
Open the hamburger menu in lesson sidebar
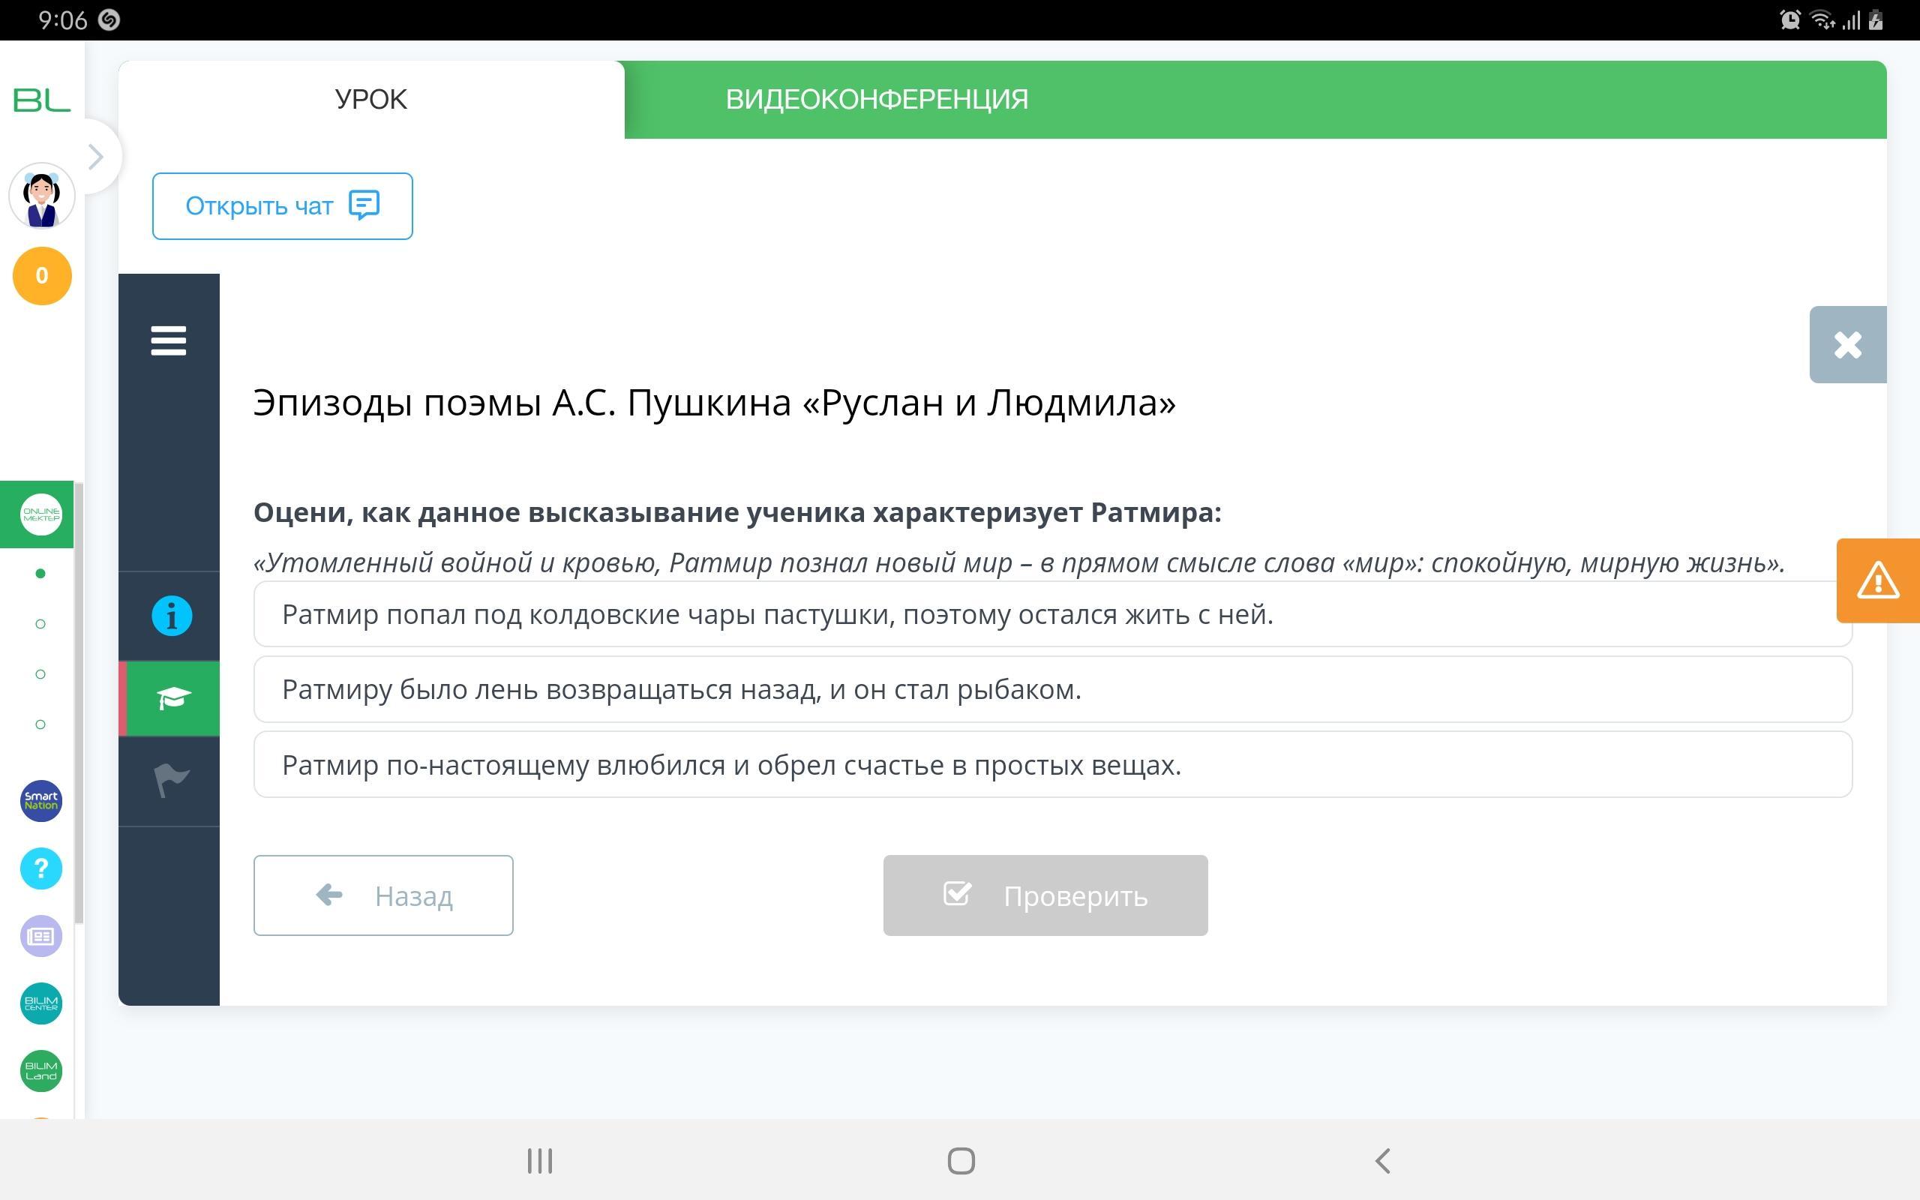click(x=168, y=340)
